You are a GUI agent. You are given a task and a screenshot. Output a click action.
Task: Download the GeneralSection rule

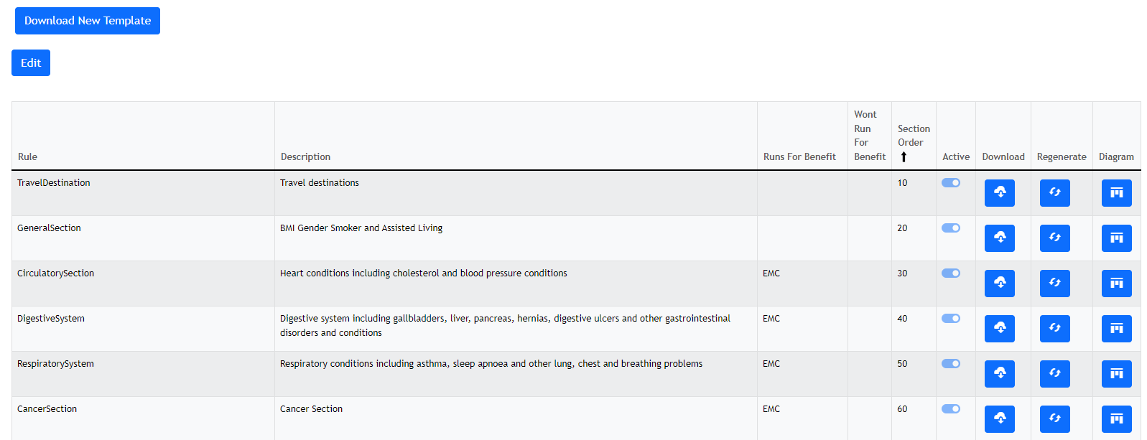tap(999, 238)
